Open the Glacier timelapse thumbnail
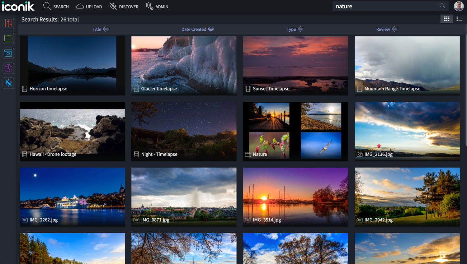 pyautogui.click(x=184, y=66)
